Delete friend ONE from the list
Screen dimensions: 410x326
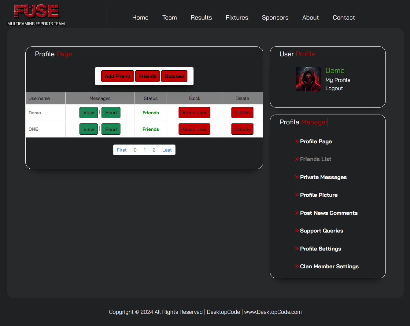(242, 129)
